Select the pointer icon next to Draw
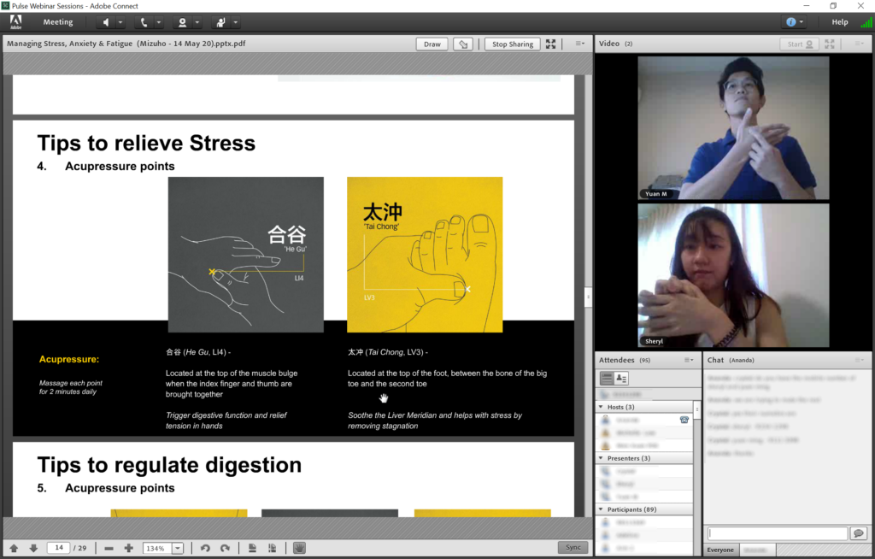The height and width of the screenshot is (559, 875). click(462, 44)
